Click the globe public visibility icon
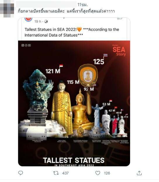This screenshot has width=159, height=182. [46, 22]
